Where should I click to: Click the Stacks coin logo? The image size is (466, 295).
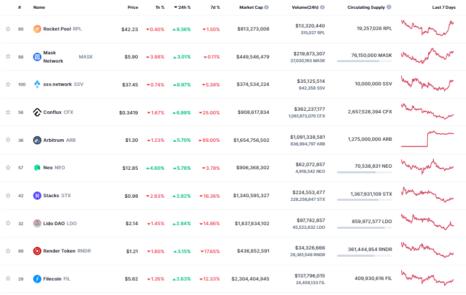[x=37, y=196]
